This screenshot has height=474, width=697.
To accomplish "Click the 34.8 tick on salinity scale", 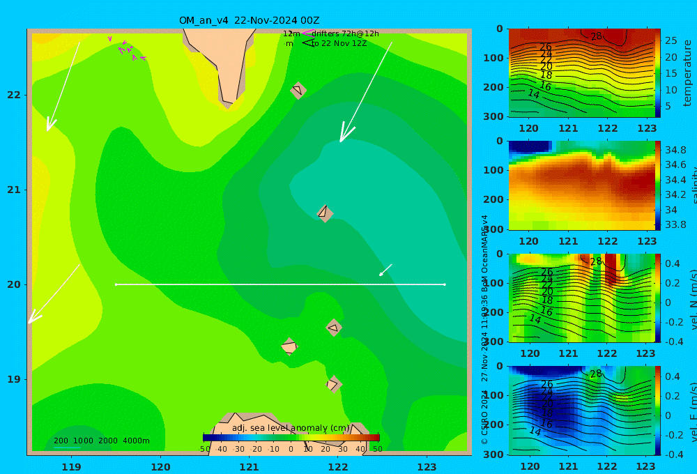I will coord(675,150).
